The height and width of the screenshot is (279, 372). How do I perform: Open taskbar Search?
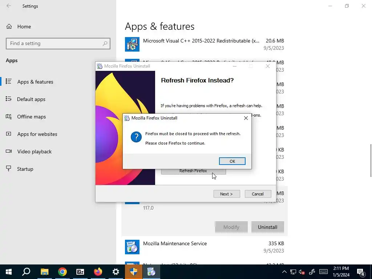click(26, 272)
